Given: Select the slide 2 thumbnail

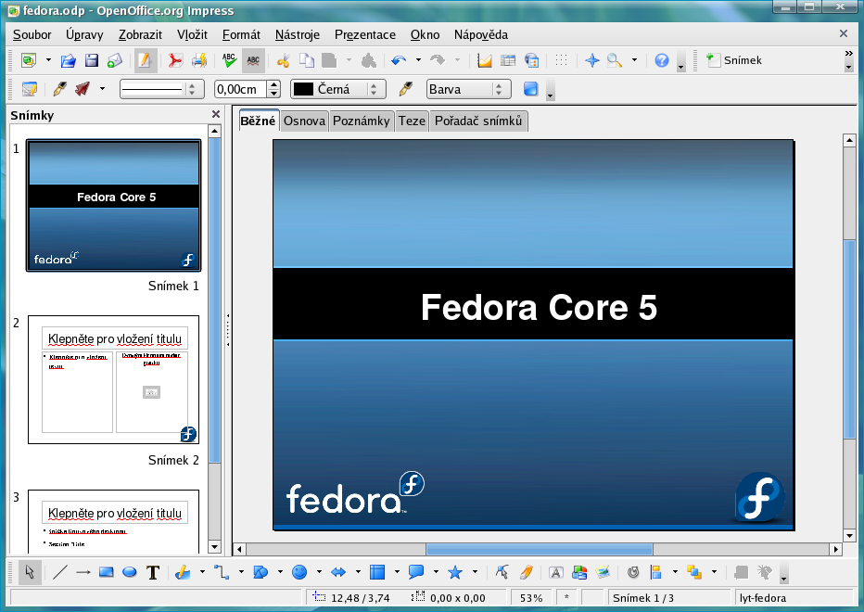Looking at the screenshot, I should [113, 379].
